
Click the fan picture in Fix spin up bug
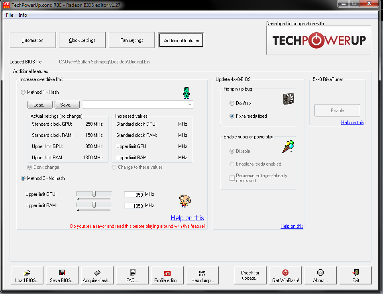point(289,99)
